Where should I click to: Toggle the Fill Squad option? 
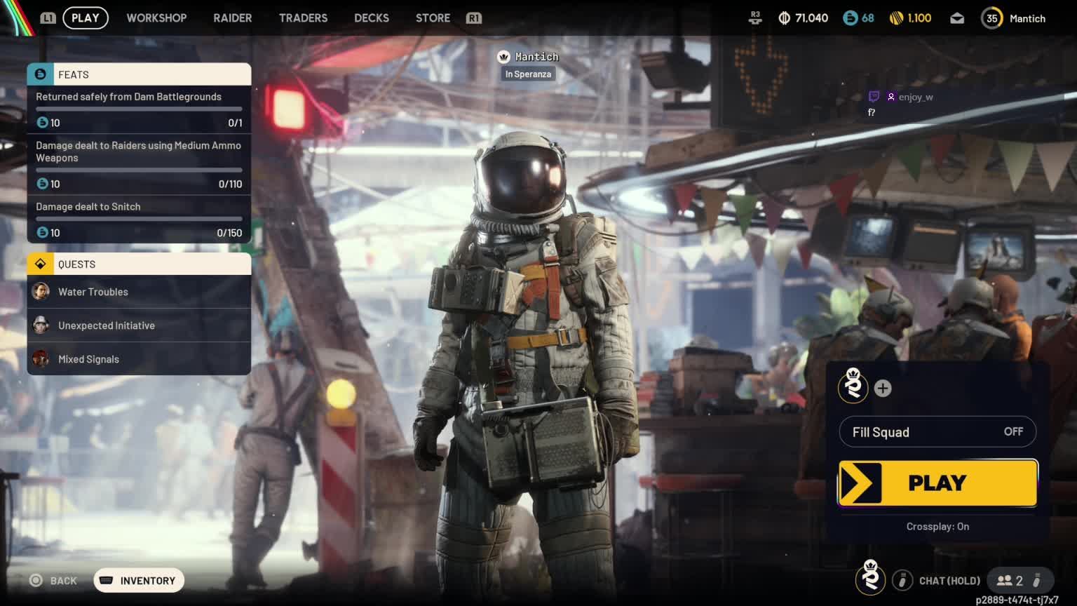tap(937, 432)
